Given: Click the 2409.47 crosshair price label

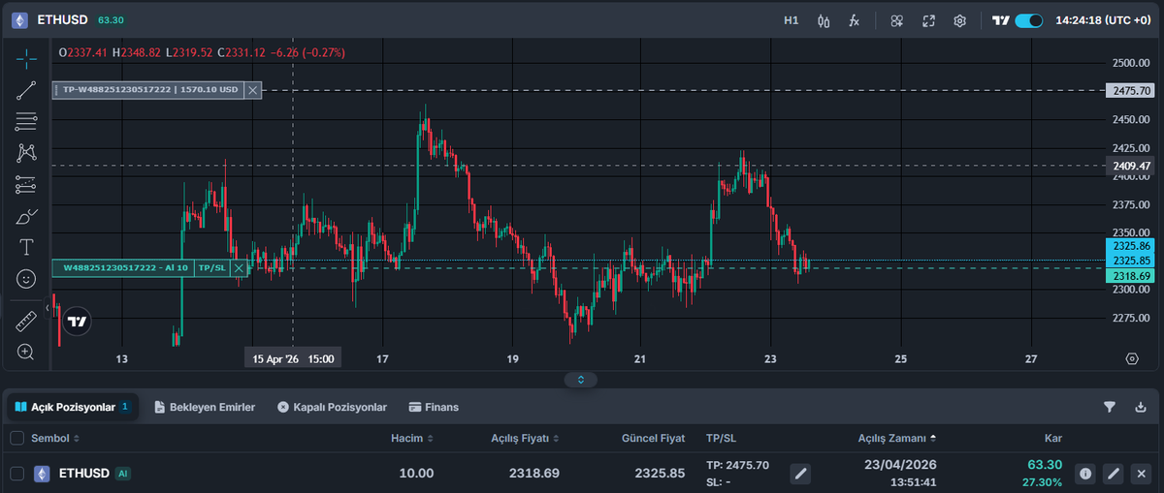Looking at the screenshot, I should tap(1129, 166).
